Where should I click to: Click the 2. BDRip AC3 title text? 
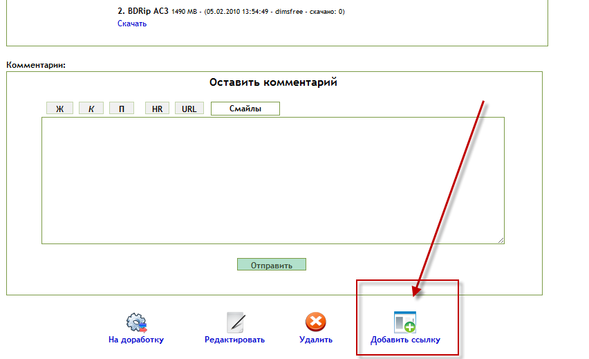(x=143, y=11)
